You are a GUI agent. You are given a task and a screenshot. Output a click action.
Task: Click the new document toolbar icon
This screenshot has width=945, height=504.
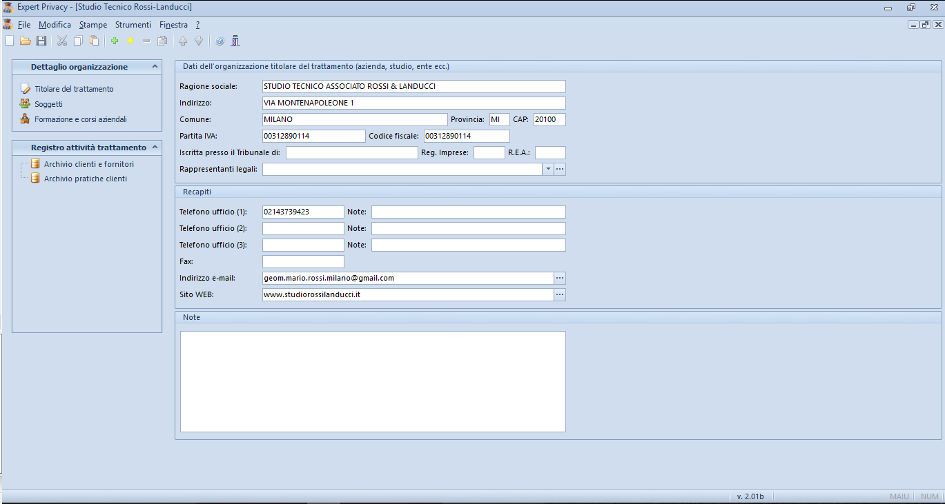point(10,41)
